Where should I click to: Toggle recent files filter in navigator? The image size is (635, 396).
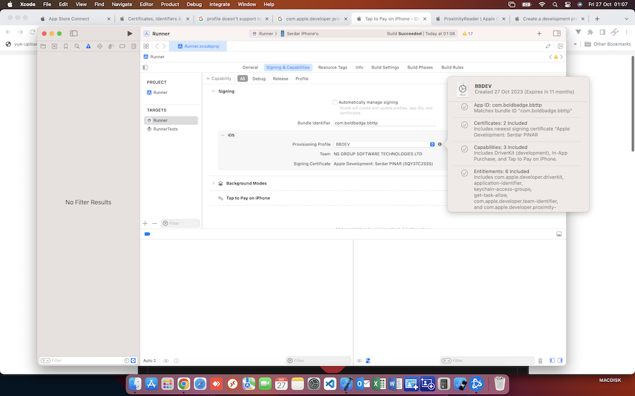click(x=127, y=361)
